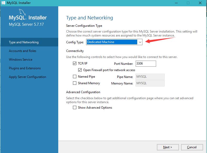The width and height of the screenshot is (207, 153).
Task: Toggle the TCP/IP checkbox
Action: [x=75, y=64]
